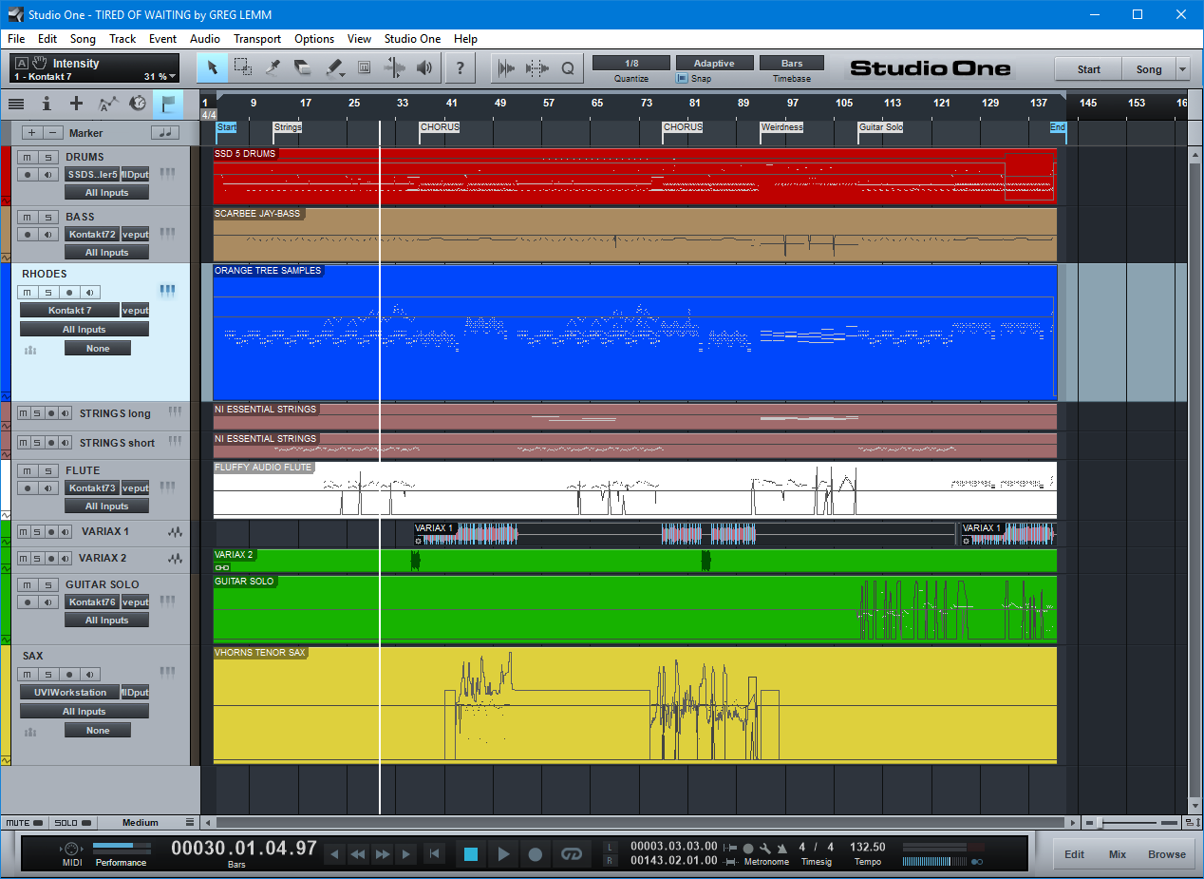Jump to the Guitar Solo marker
The height and width of the screenshot is (879, 1204).
pos(880,127)
